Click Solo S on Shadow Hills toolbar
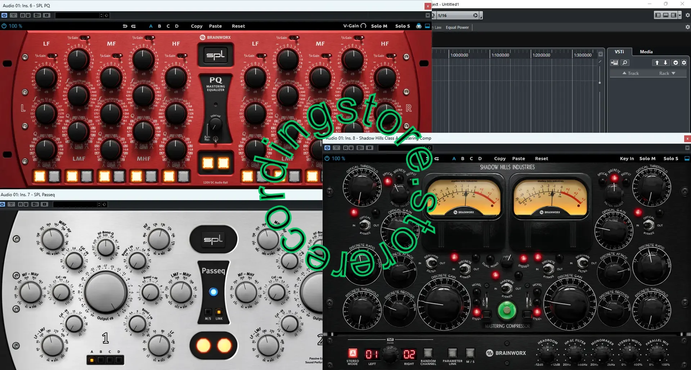This screenshot has height=370, width=691. coord(671,158)
